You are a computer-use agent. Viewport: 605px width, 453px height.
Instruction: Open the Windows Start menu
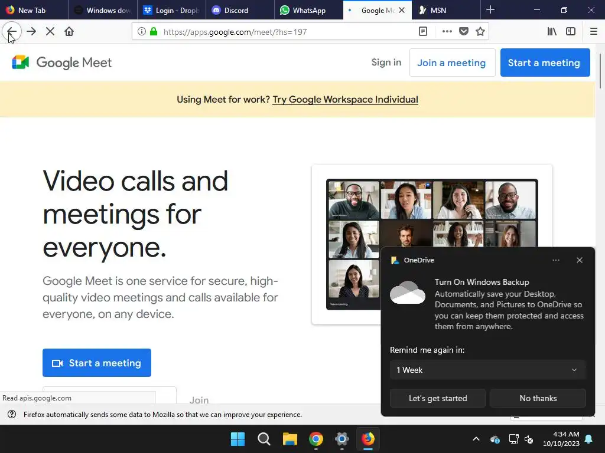[x=238, y=439]
